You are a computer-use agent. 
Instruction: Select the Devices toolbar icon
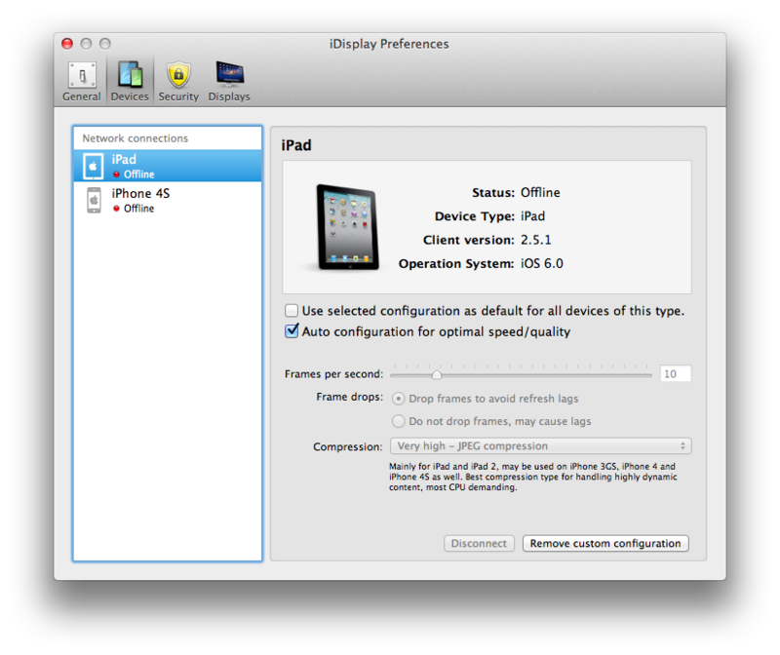[x=130, y=76]
